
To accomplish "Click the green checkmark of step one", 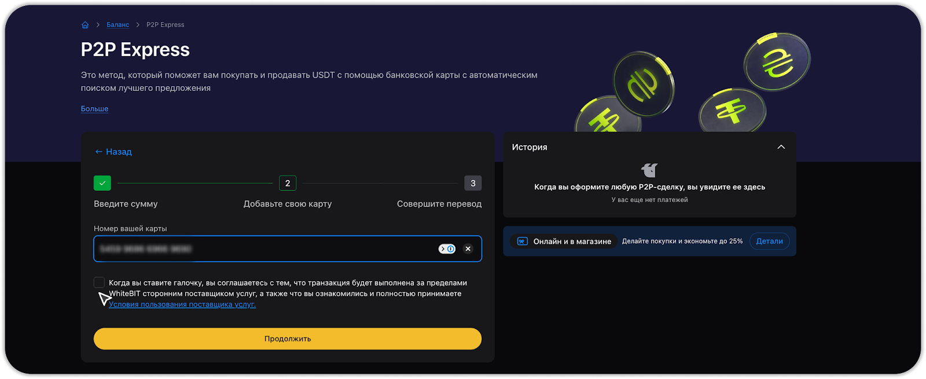I will 102,183.
